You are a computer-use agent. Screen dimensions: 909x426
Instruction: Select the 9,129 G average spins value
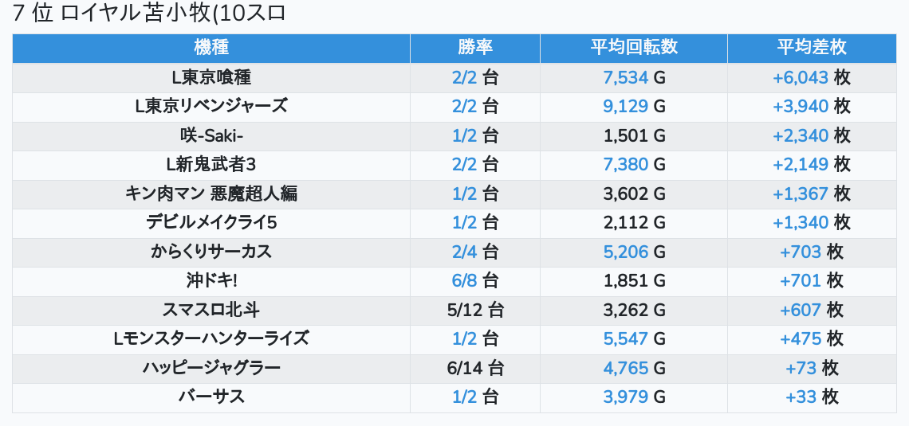coord(634,106)
